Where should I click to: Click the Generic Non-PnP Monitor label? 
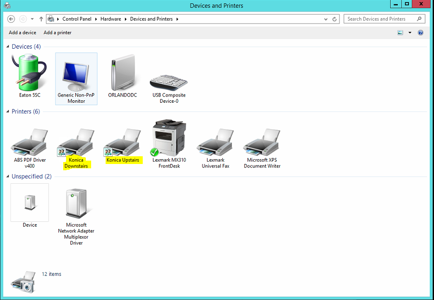point(76,98)
